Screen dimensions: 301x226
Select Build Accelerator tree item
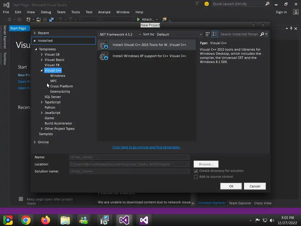(x=58, y=123)
